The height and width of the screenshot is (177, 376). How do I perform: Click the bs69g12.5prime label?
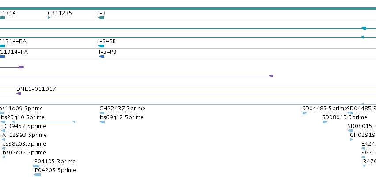tap(122, 117)
